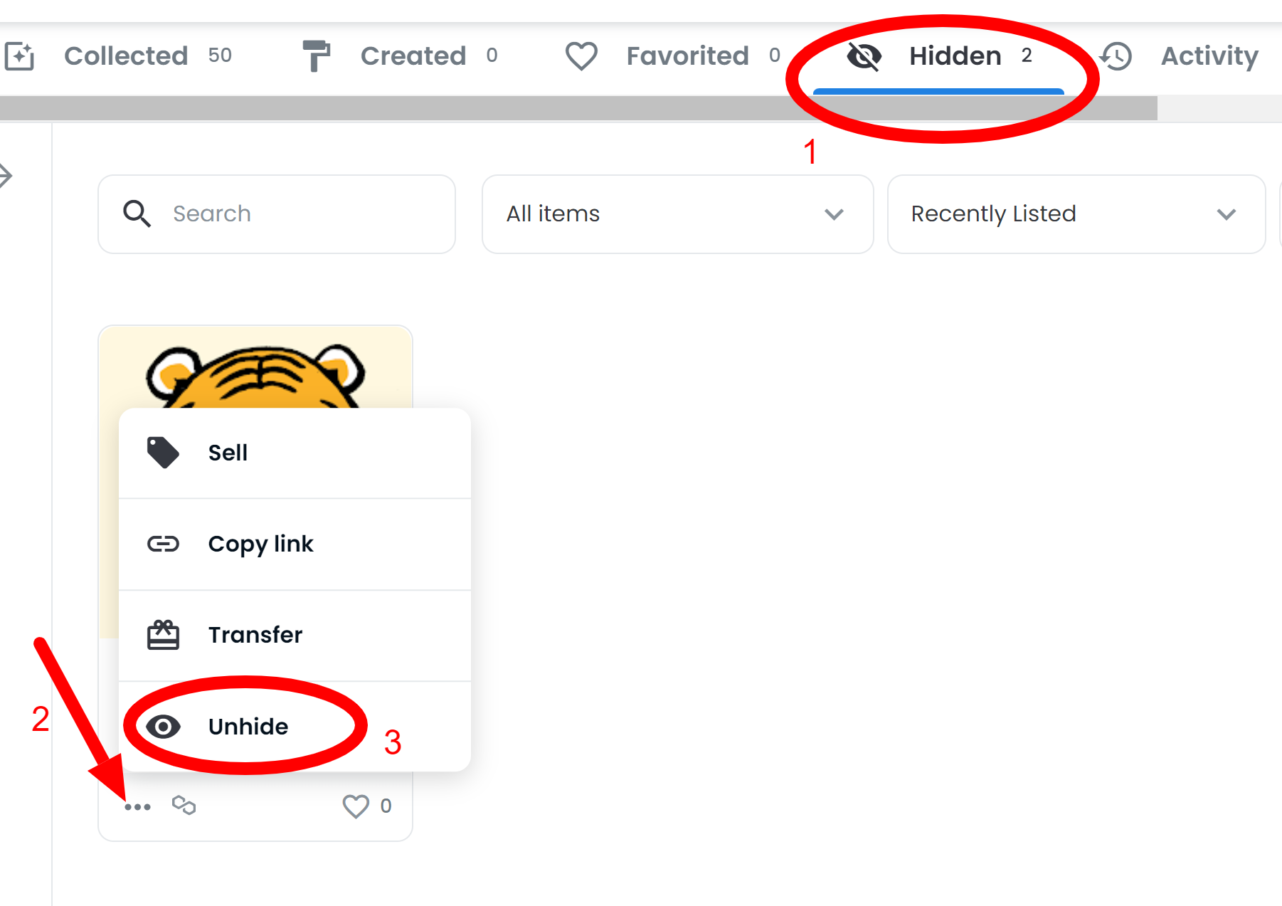Click the Created paint roller icon
Viewport: 1282px width, 906px height.
(316, 56)
